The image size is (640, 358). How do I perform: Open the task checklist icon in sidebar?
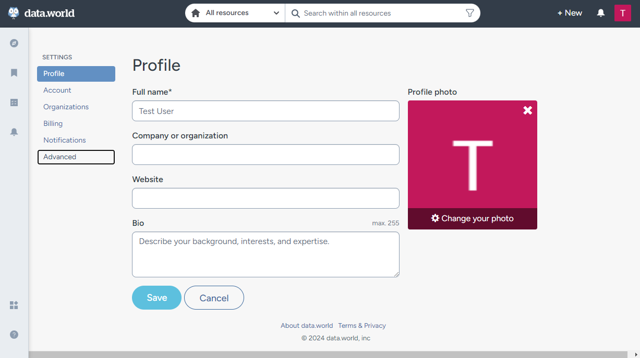[14, 103]
